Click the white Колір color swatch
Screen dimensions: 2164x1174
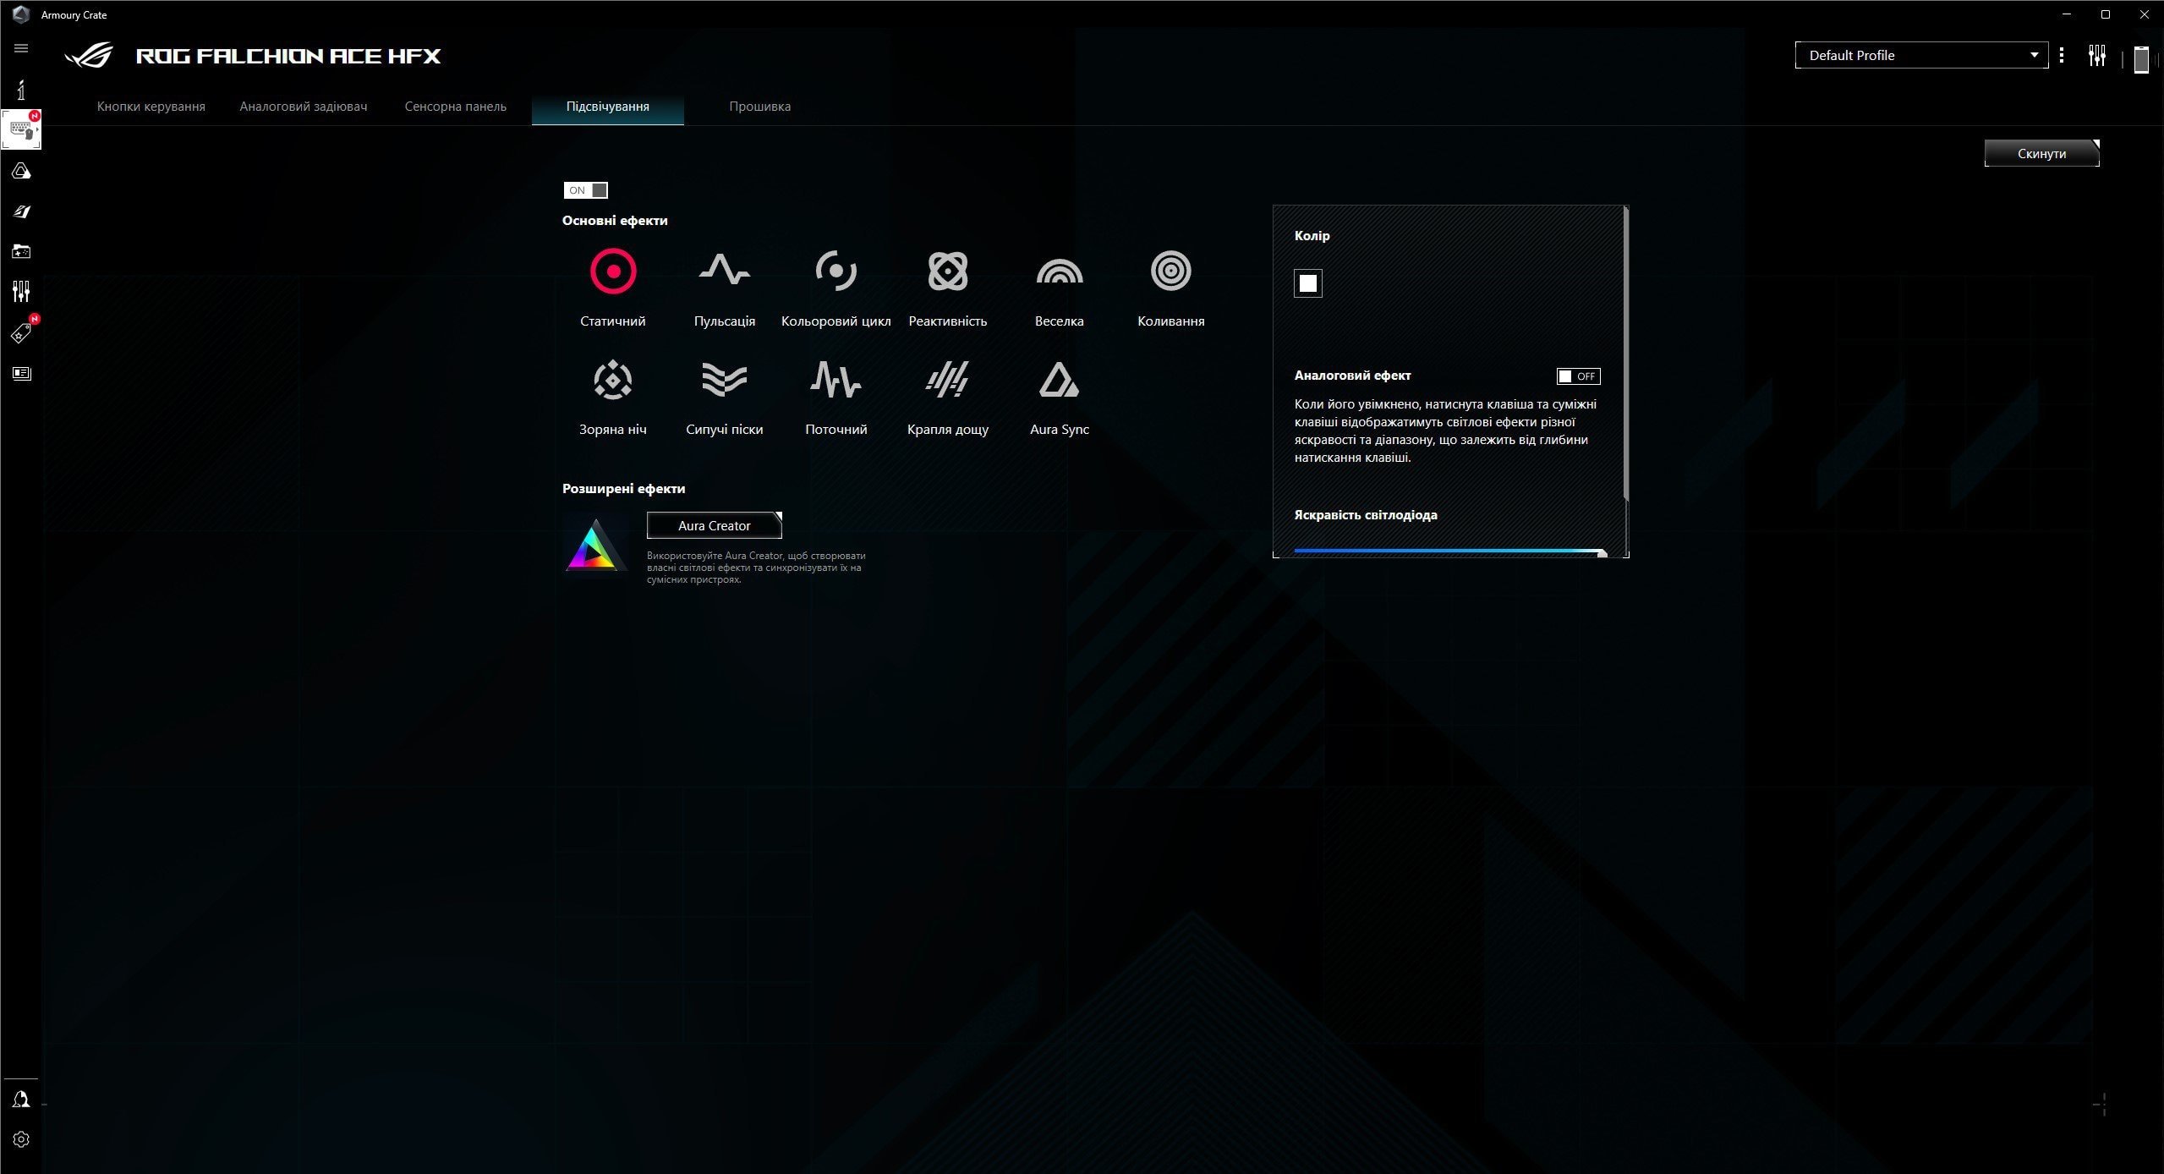1307,283
